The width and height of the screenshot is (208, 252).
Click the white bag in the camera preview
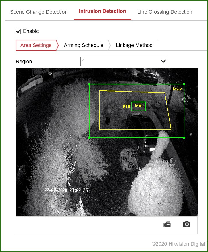click(129, 159)
